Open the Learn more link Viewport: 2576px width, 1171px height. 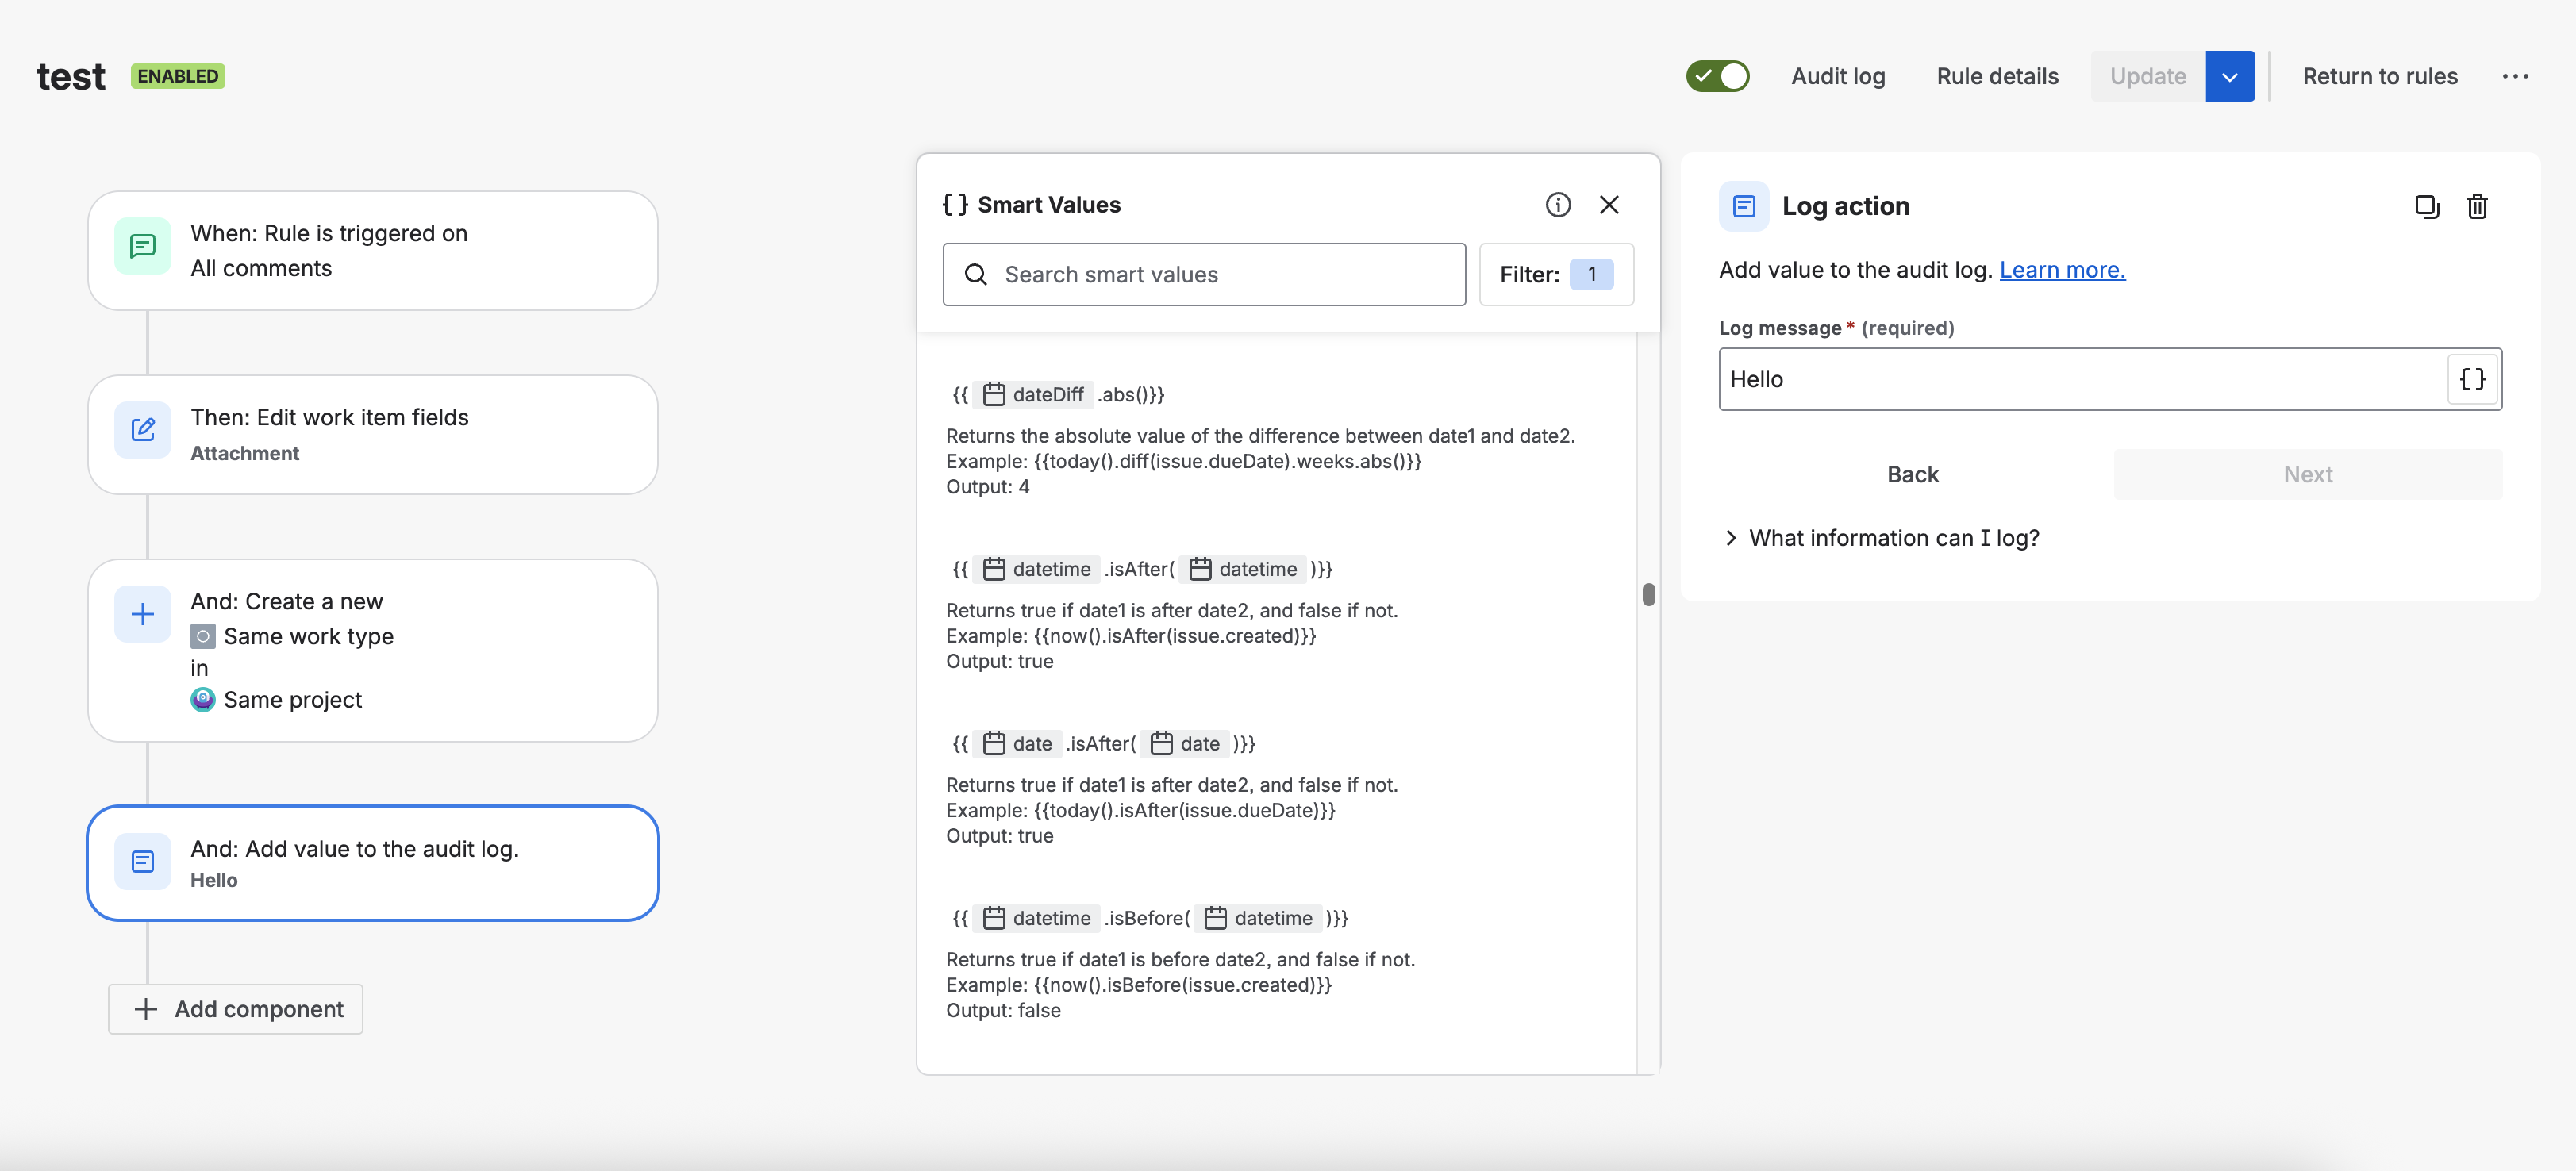(2062, 269)
